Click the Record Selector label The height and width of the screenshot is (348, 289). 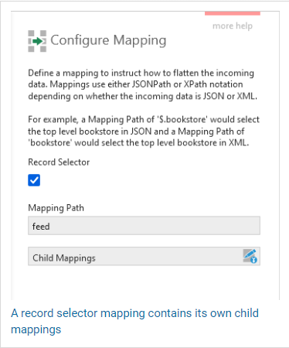pos(59,162)
